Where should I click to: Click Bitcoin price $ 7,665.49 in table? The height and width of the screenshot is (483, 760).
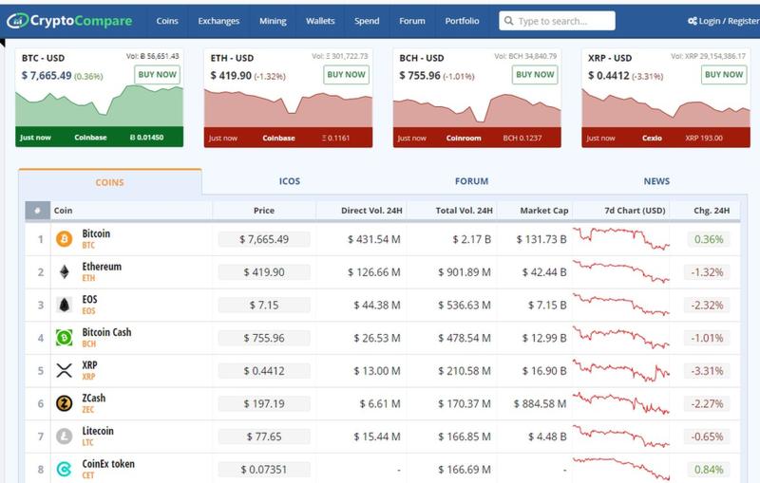[264, 239]
